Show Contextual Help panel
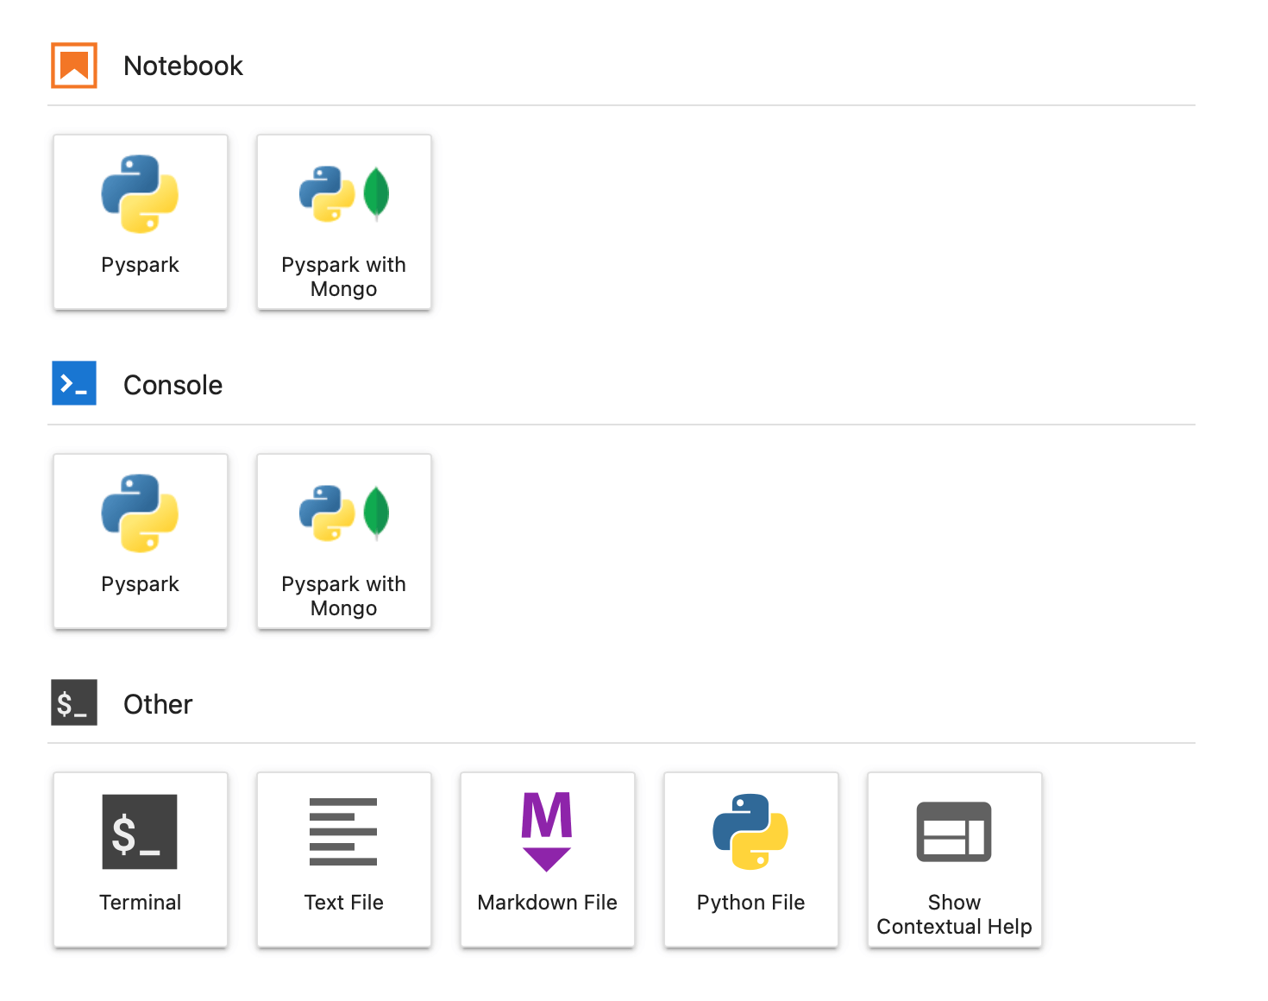 pyautogui.click(x=955, y=859)
